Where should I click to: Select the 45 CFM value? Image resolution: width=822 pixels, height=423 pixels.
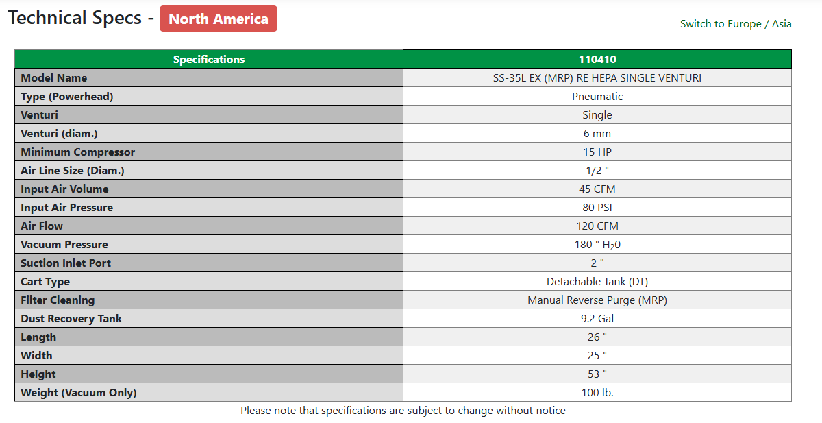click(597, 189)
